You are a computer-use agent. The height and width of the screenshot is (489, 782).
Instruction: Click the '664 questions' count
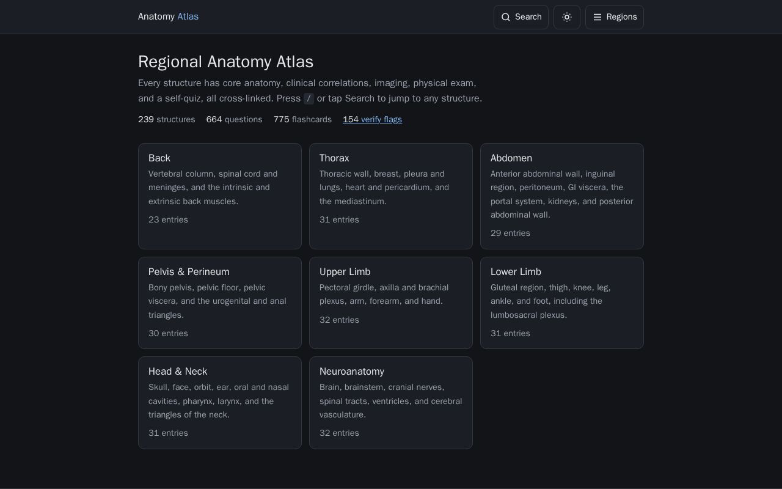(x=234, y=119)
